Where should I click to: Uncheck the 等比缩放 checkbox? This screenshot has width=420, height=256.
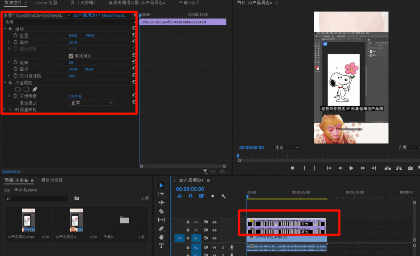[71, 56]
